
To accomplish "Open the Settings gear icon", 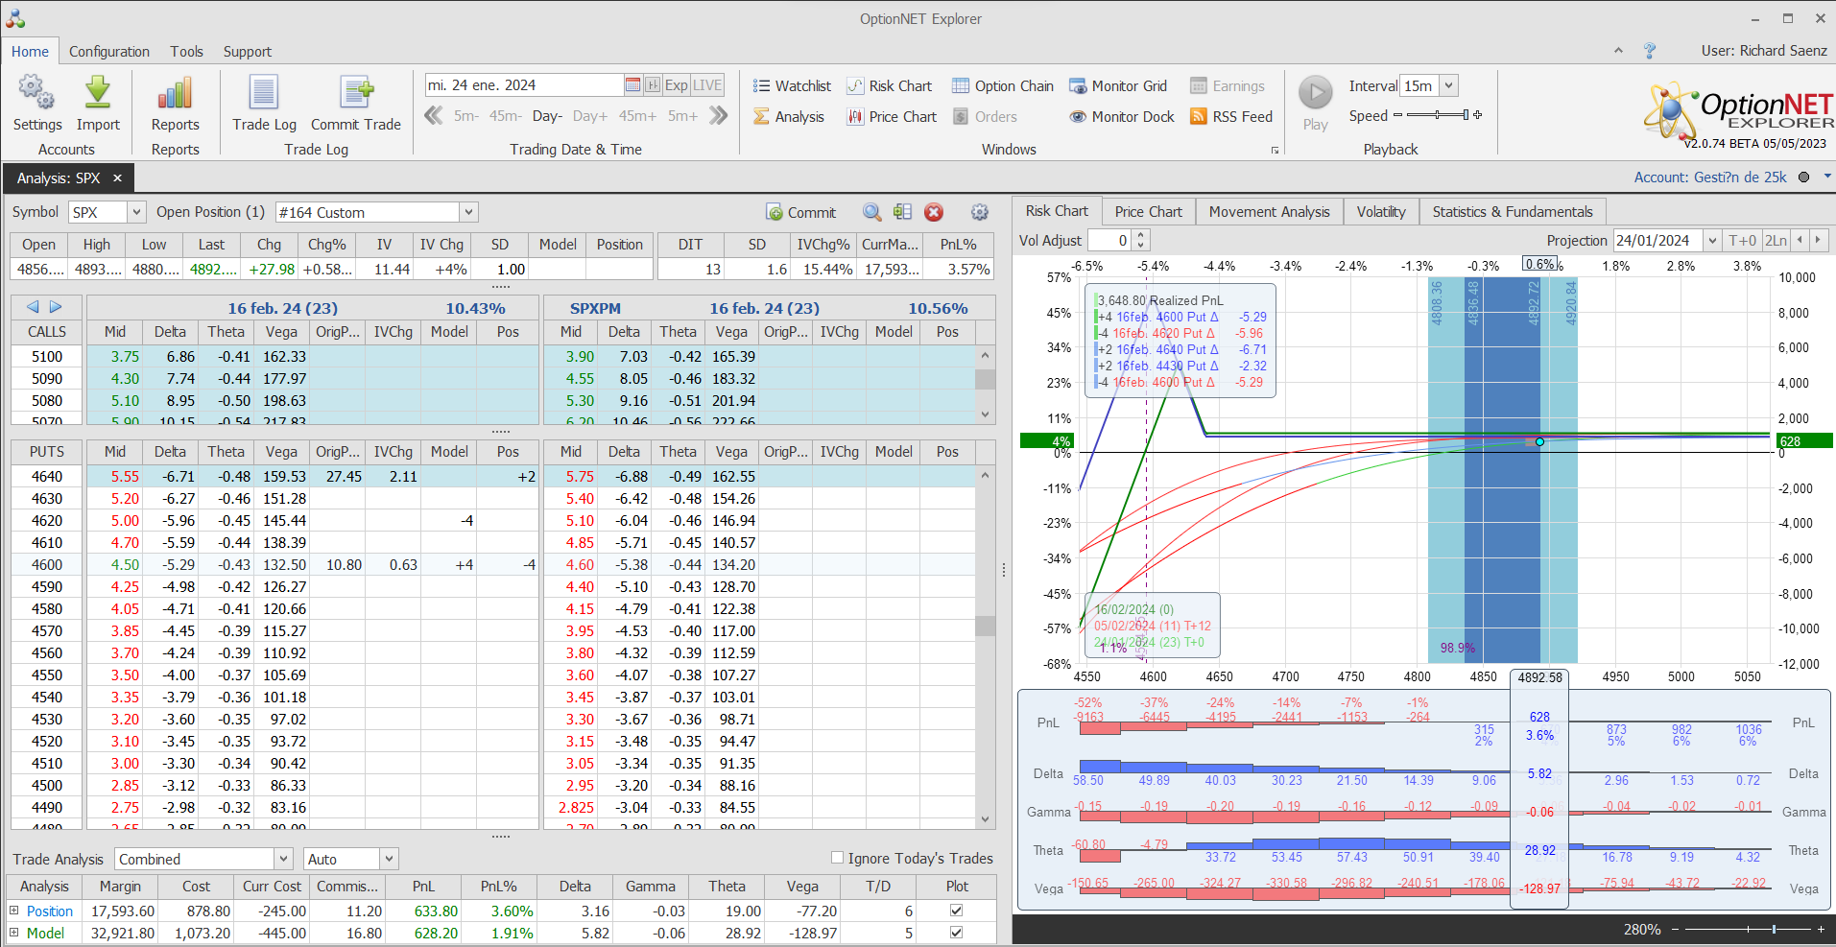I will (36, 94).
